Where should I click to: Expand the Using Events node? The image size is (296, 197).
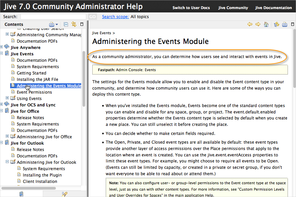tap(7, 98)
